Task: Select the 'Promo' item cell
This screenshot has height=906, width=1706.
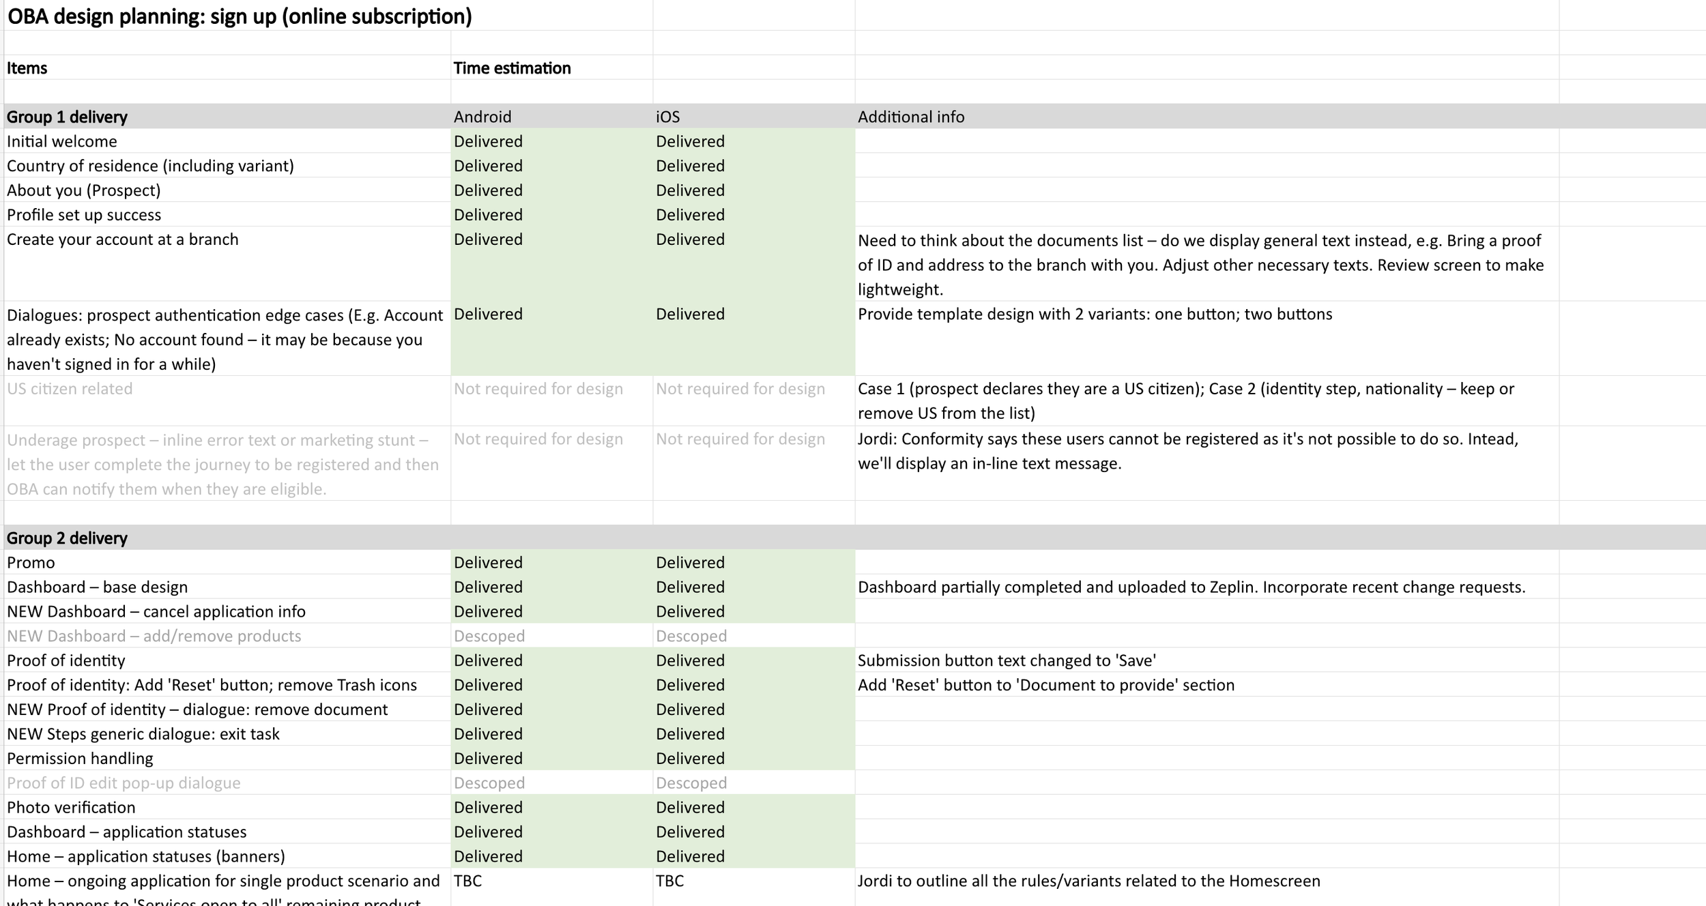Action: pyautogui.click(x=31, y=563)
